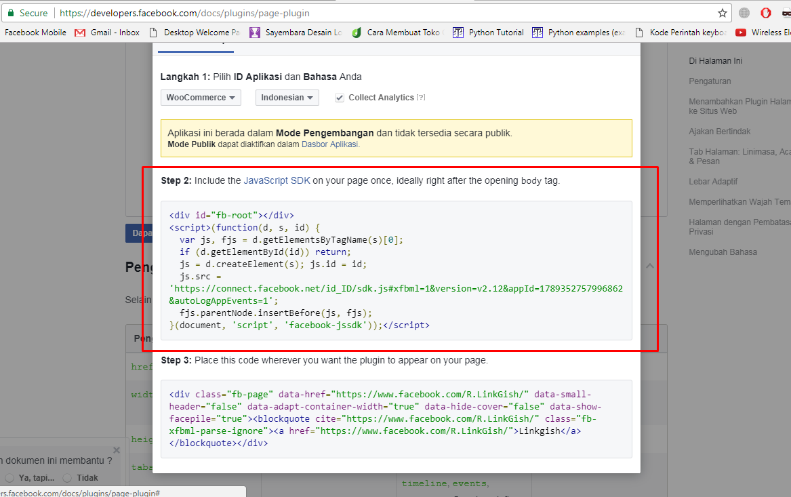Click the Langkah 1 heading text
Screen dimensions: 791x497
261,77
